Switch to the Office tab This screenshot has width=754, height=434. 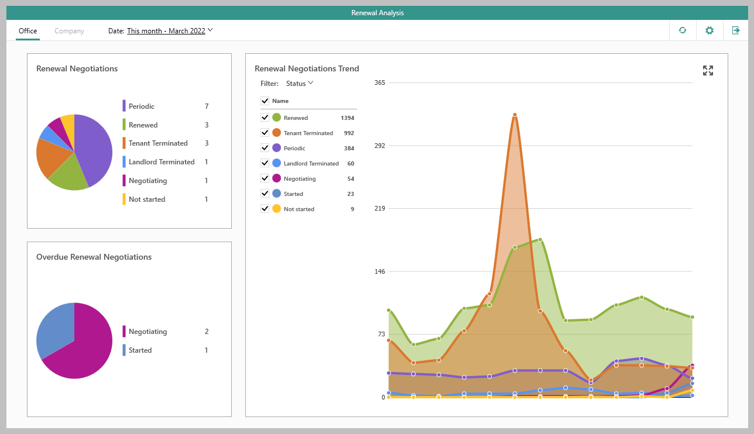28,31
